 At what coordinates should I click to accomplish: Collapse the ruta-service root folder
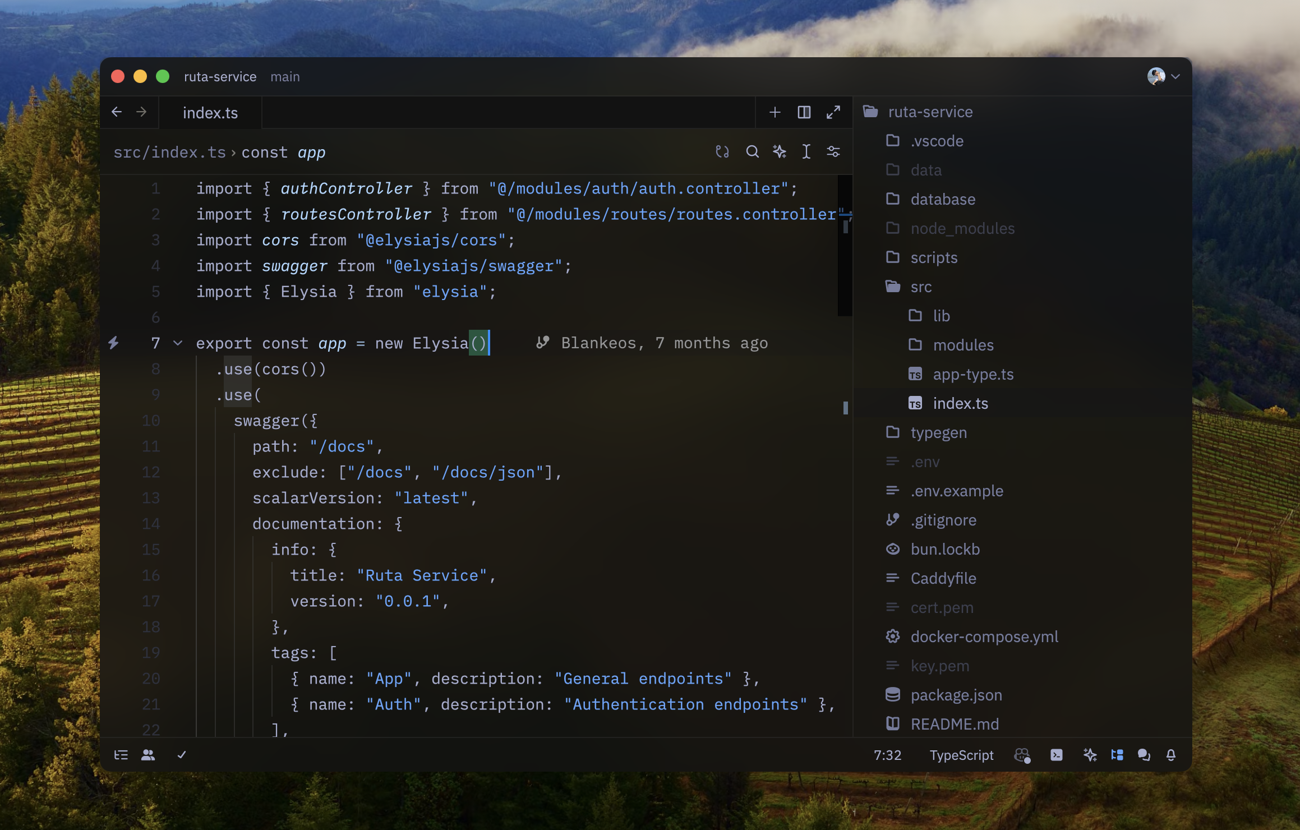[1022, 112]
